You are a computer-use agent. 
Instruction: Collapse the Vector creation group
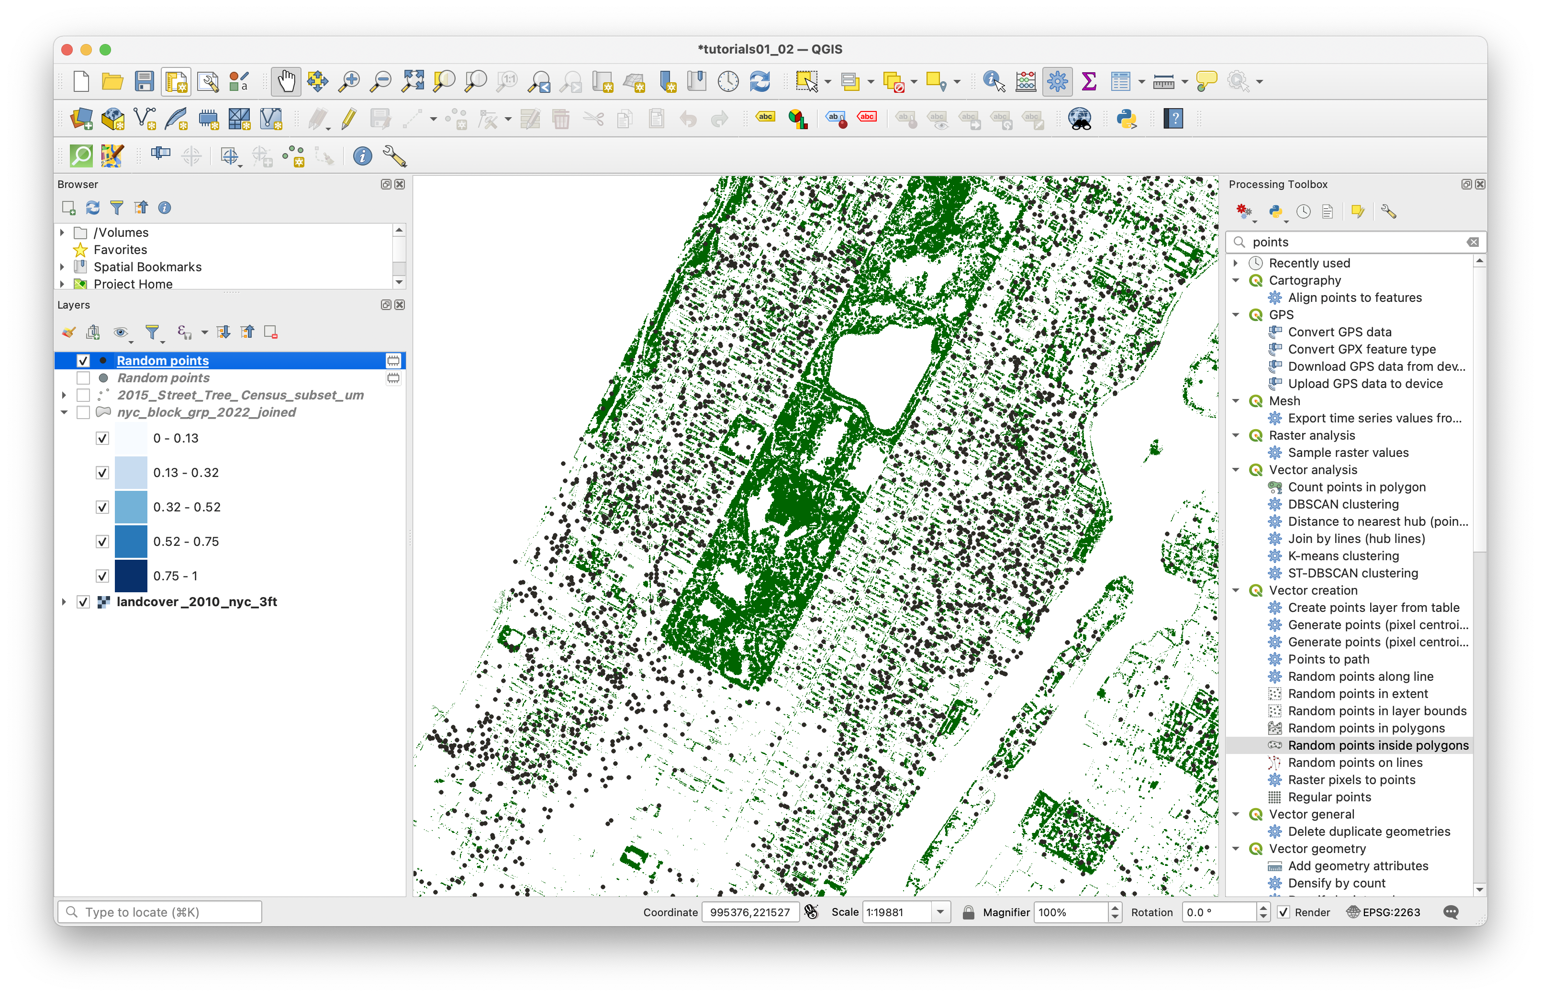(1235, 590)
